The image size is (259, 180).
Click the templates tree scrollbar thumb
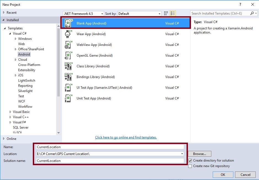click(58, 62)
